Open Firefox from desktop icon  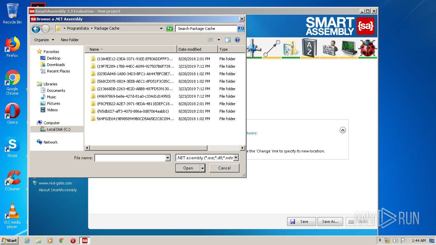click(12, 47)
